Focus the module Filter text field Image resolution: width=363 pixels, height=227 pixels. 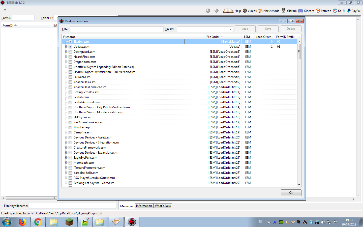pyautogui.click(x=117, y=29)
